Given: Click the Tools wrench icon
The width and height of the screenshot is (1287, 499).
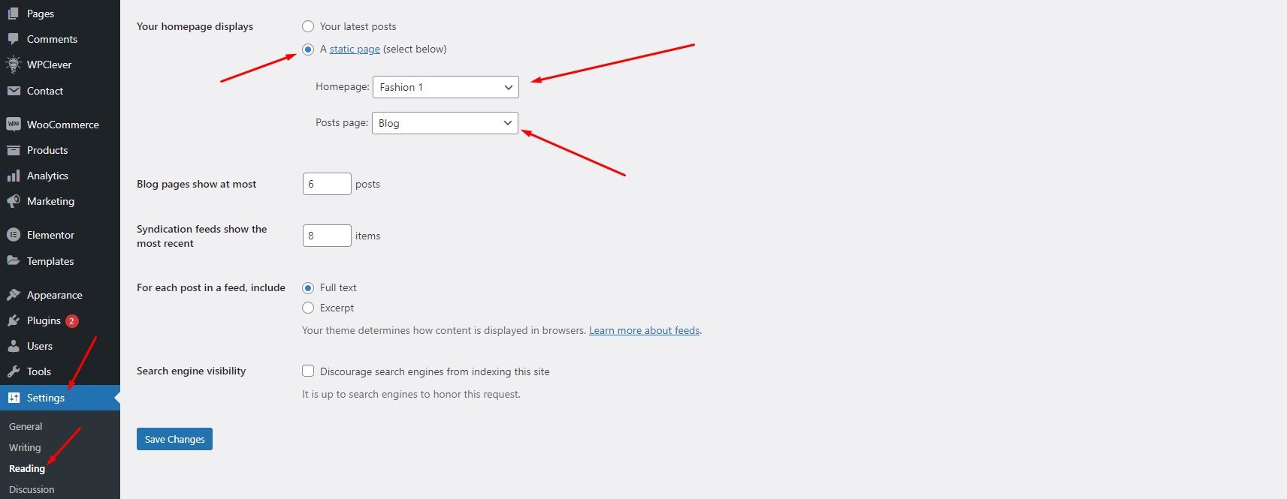Looking at the screenshot, I should click(x=13, y=371).
